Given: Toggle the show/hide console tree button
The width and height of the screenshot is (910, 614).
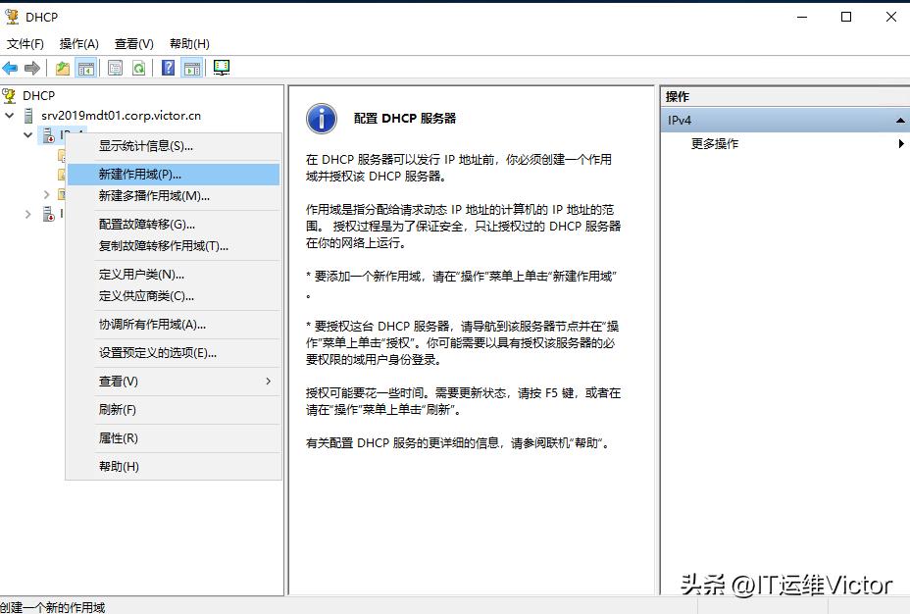Looking at the screenshot, I should point(87,67).
